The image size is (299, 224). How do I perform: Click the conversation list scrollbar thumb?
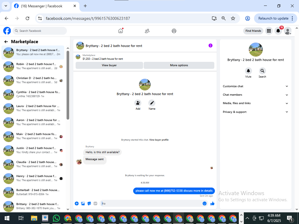[68, 85]
